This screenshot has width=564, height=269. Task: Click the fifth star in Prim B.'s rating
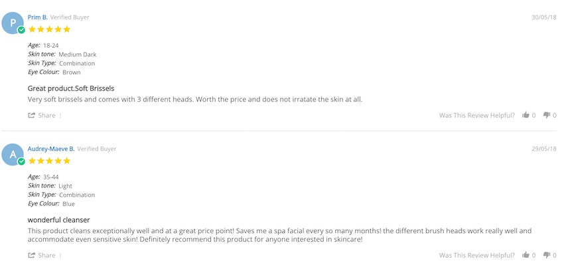66,29
